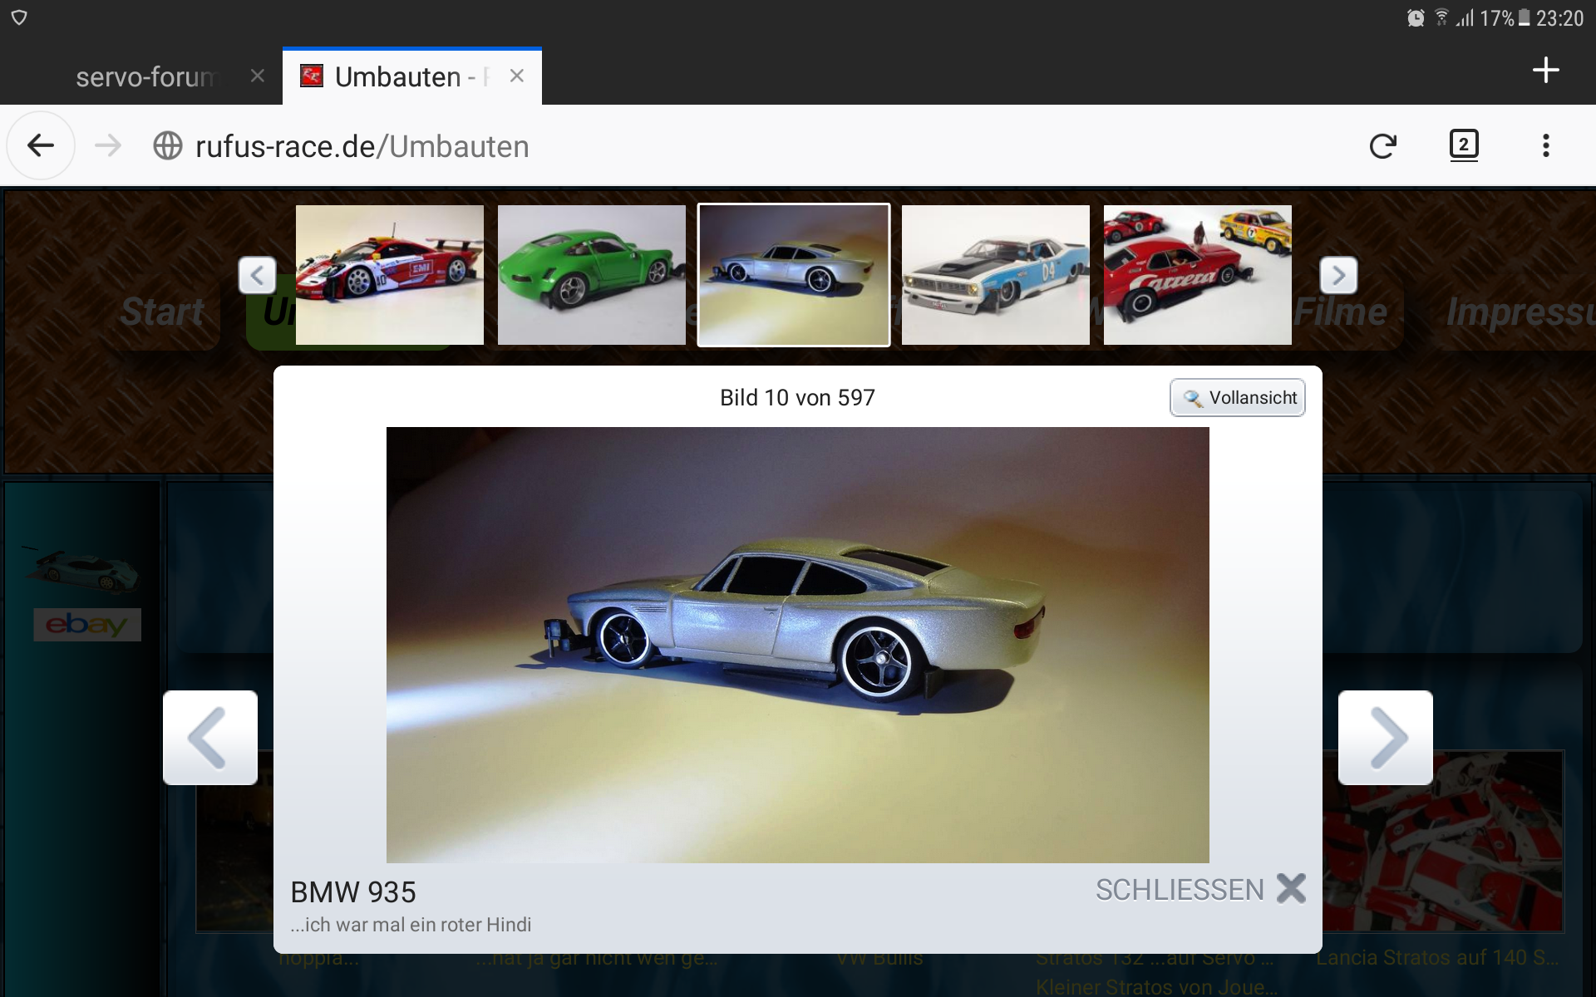Show the previous image with the large left arrow

tap(210, 738)
